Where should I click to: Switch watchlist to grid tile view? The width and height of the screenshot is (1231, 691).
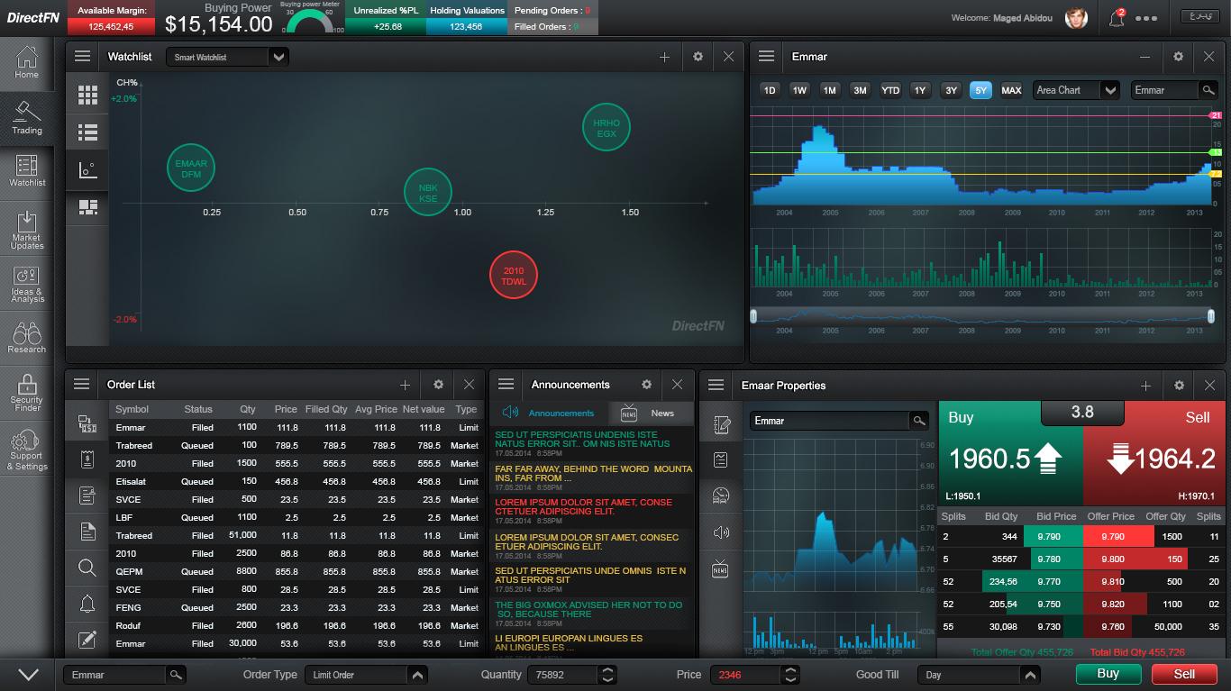[87, 95]
